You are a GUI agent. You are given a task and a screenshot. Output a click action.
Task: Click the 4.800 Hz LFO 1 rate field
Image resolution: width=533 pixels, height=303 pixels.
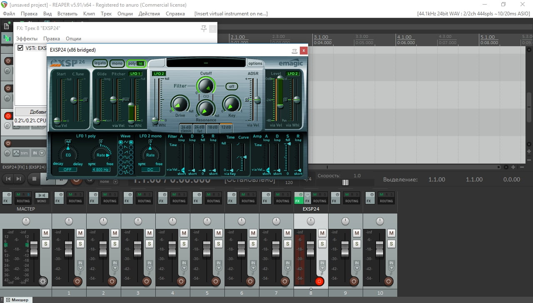coord(101,170)
